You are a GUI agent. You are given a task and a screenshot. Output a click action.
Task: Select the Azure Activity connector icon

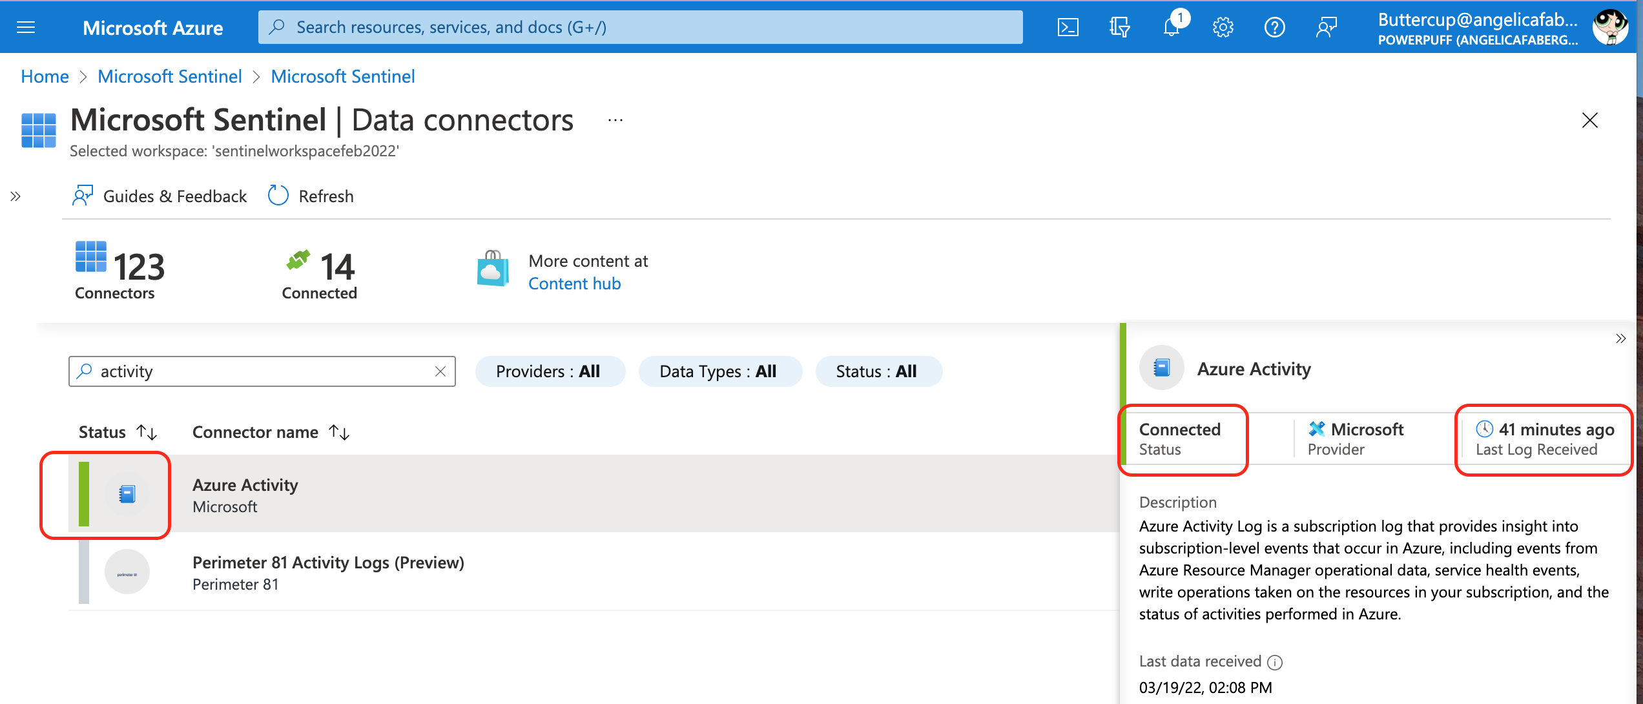[128, 493]
